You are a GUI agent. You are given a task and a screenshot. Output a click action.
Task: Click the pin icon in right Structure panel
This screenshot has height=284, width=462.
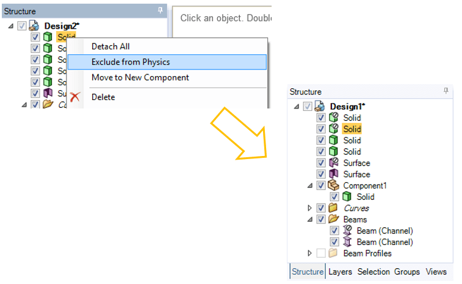click(x=446, y=91)
